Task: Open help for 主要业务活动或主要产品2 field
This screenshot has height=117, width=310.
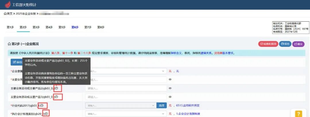Action: 57,88
